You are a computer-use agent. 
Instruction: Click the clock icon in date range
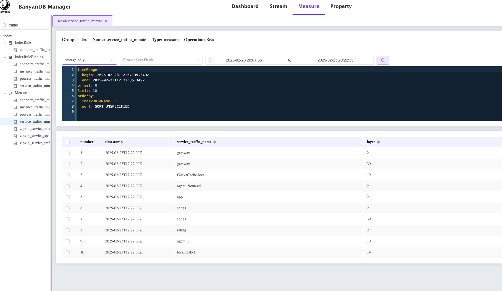pos(210,60)
